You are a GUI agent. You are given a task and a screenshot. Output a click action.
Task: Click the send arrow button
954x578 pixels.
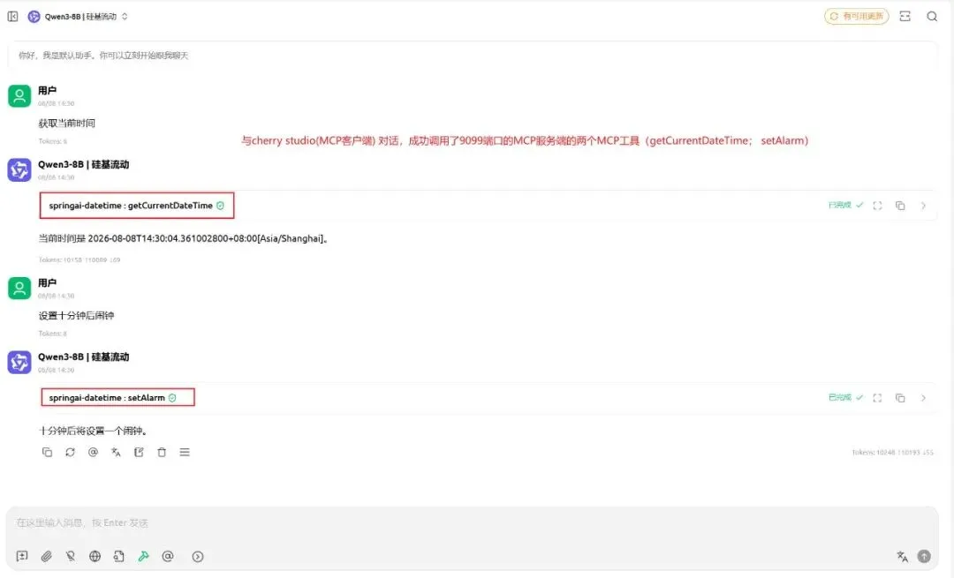tap(924, 556)
